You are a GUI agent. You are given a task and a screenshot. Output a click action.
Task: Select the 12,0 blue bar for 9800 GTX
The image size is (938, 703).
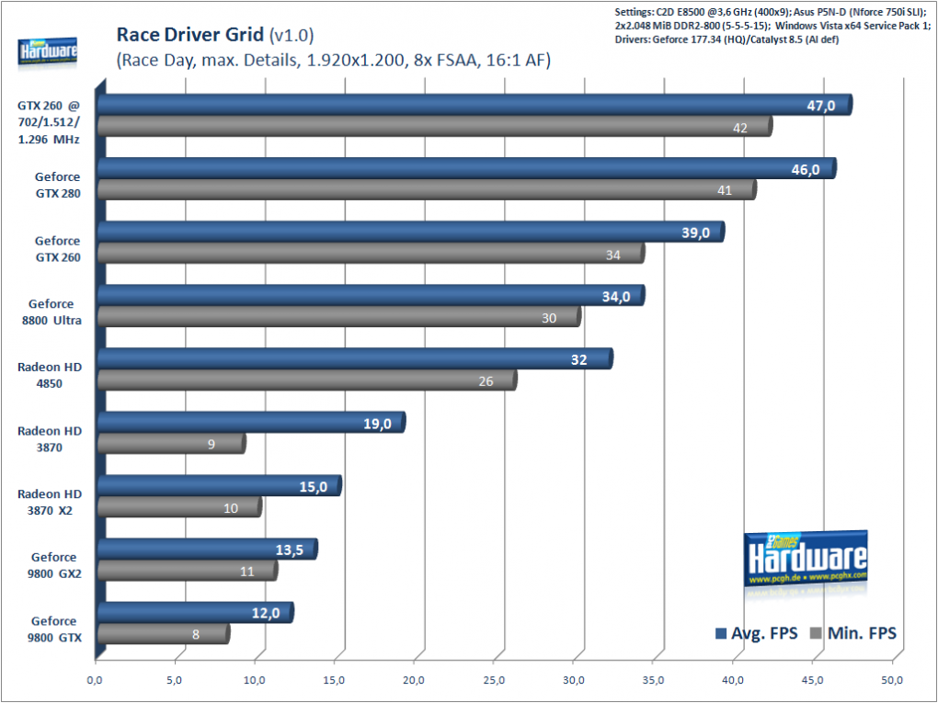pos(196,613)
